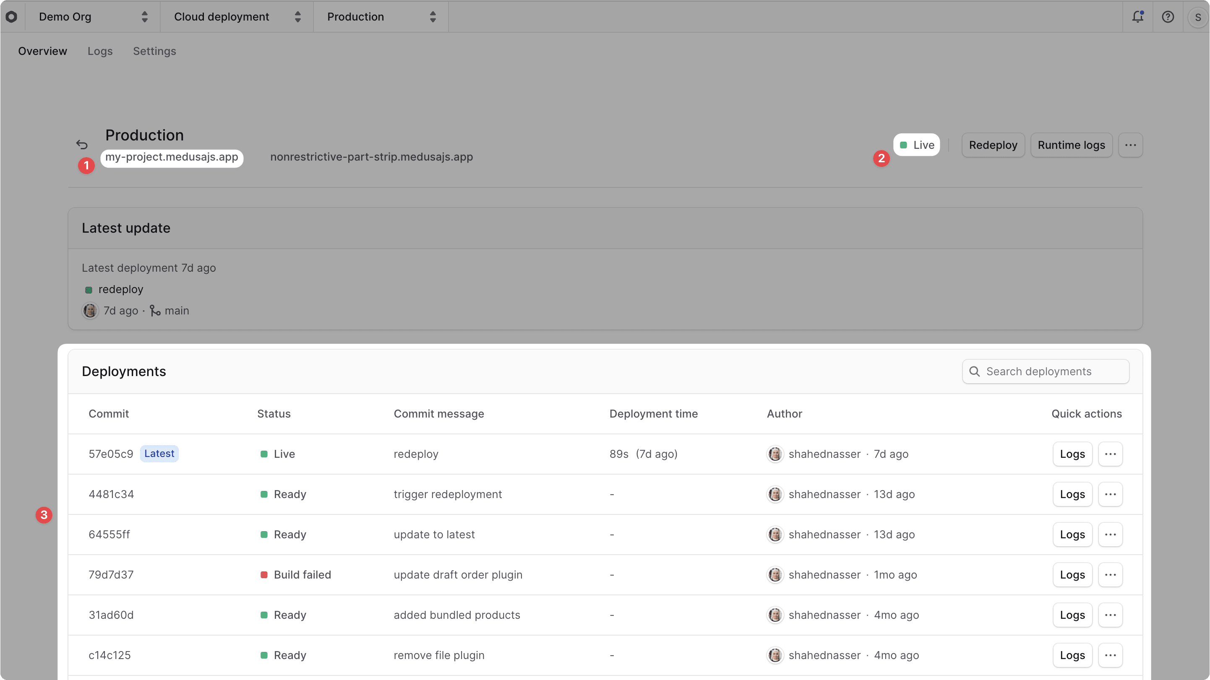Open the ellipsis menu beside Runtime logs

[x=1131, y=145]
